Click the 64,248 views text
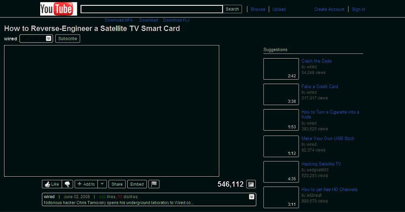The height and width of the screenshot is (212, 405). click(x=313, y=72)
